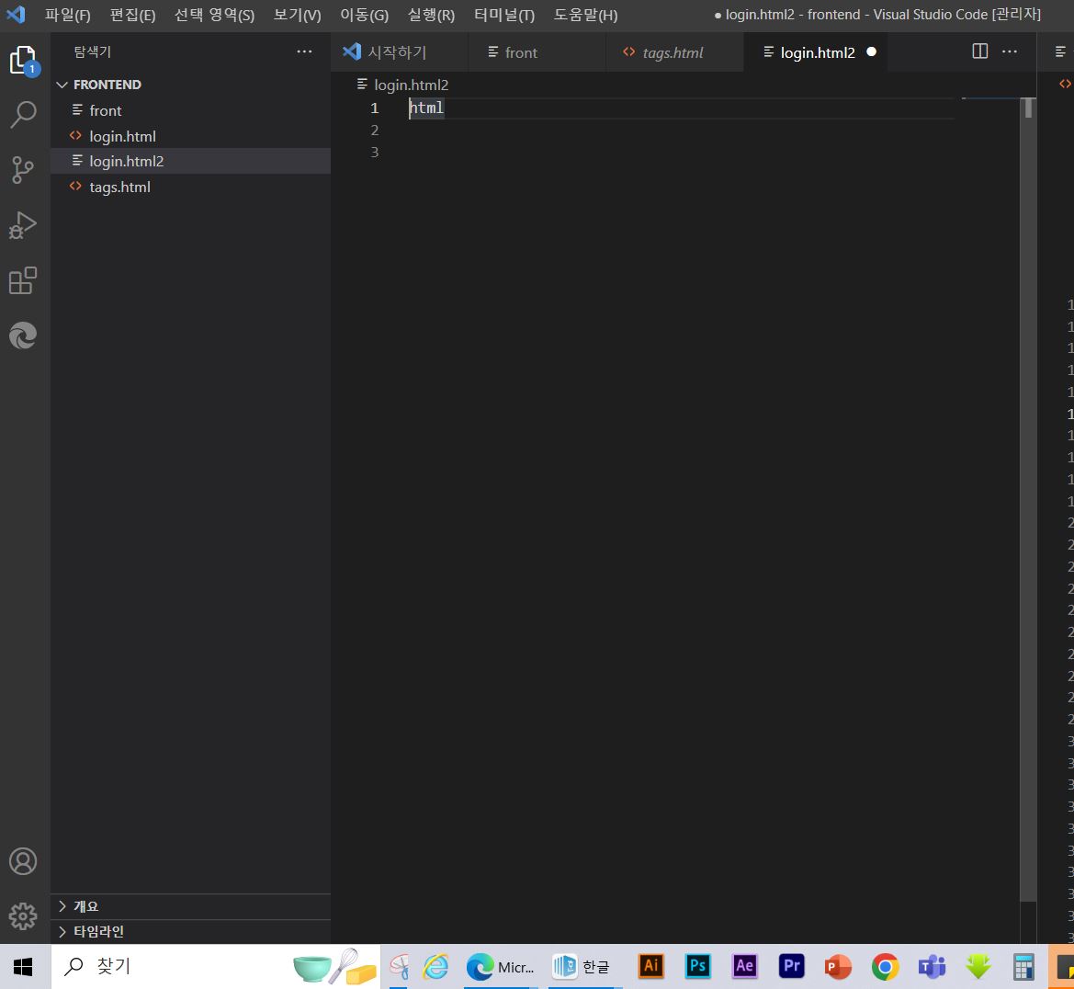1074x989 pixels.
Task: Launch PowerPoint from taskbar
Action: [x=838, y=967]
